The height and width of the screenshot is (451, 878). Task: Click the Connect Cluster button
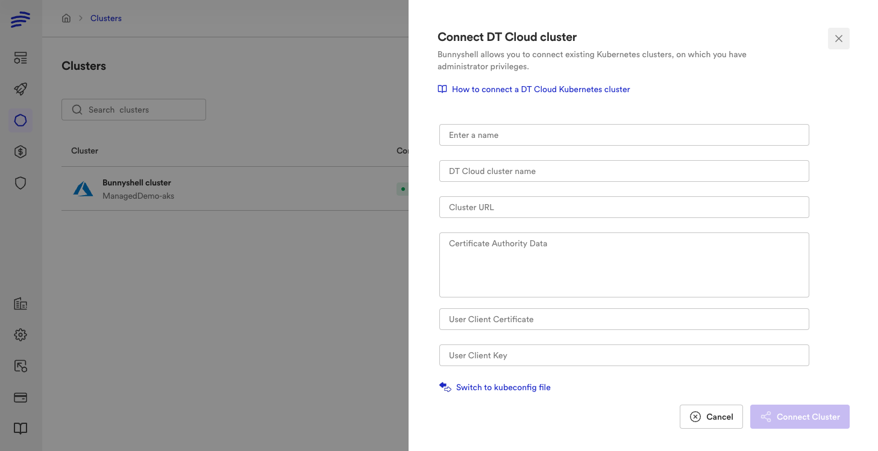tap(800, 417)
